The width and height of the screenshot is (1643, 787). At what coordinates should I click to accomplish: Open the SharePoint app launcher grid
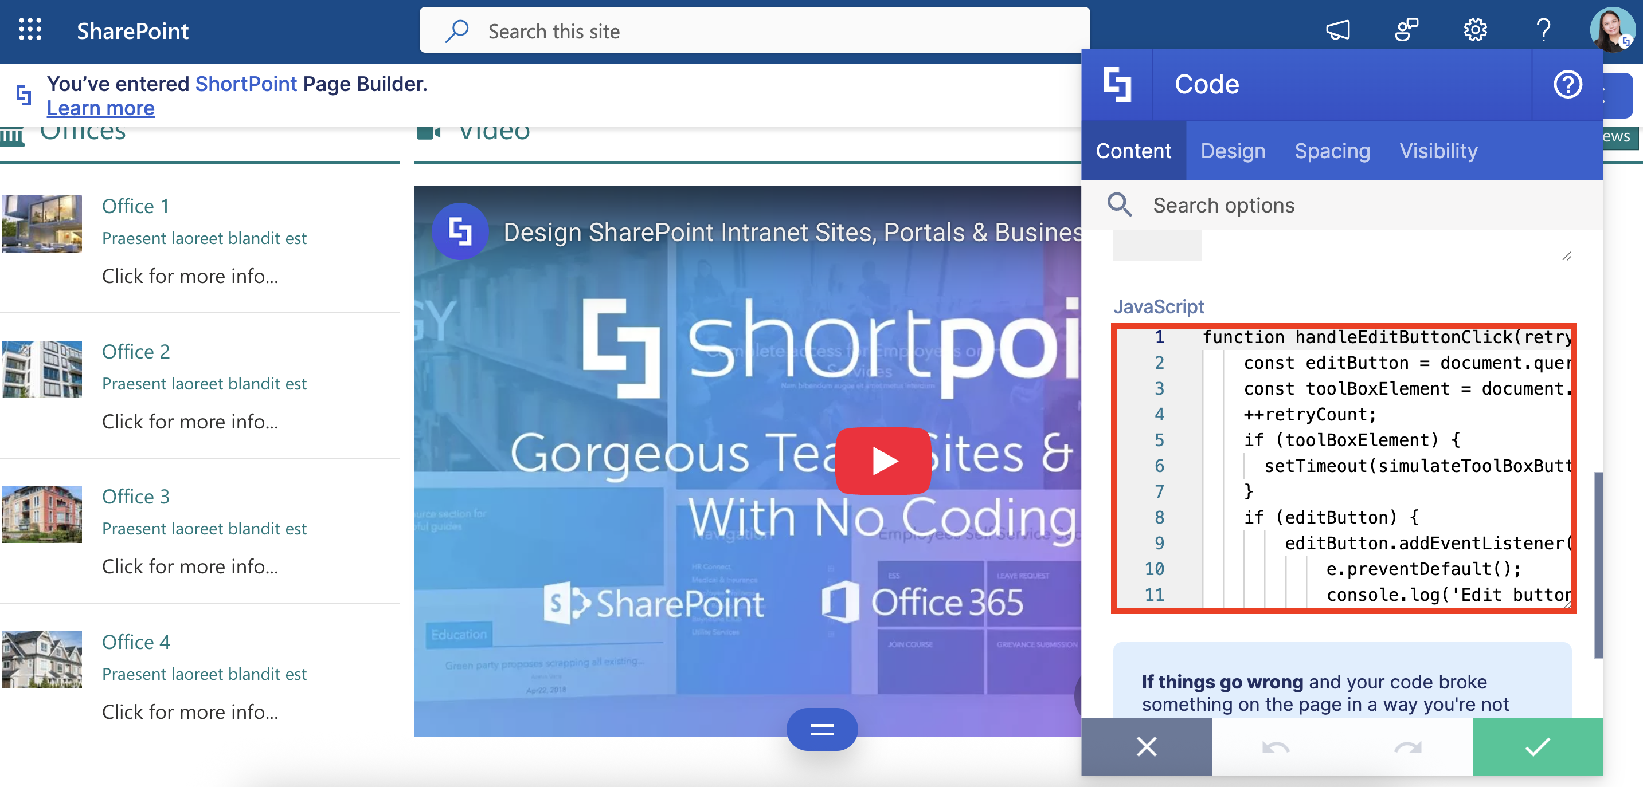coord(30,30)
